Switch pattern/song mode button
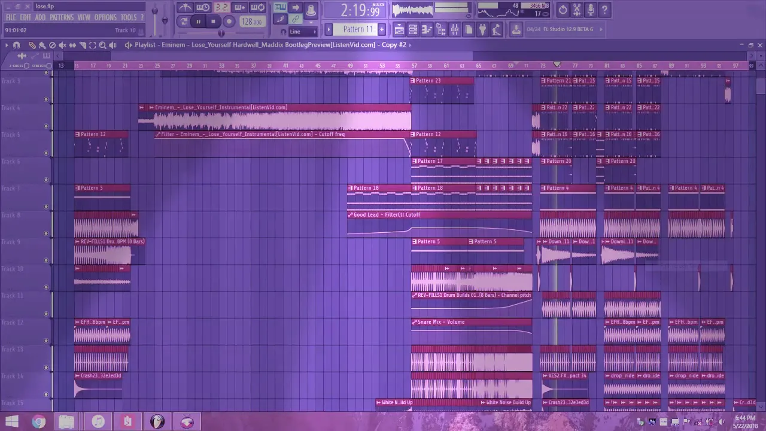Image resolution: width=766 pixels, height=431 pixels. click(x=184, y=22)
